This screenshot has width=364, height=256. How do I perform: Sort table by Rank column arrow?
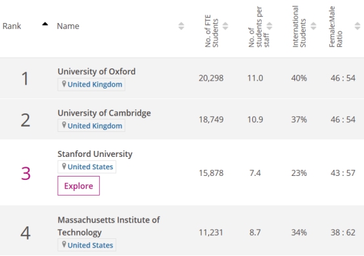[x=45, y=24]
